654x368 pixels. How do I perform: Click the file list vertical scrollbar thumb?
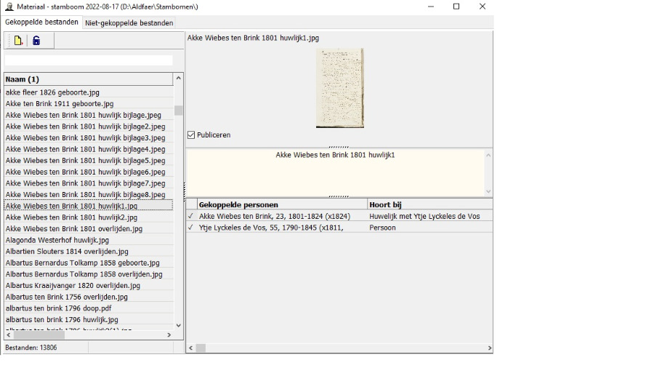point(179,111)
